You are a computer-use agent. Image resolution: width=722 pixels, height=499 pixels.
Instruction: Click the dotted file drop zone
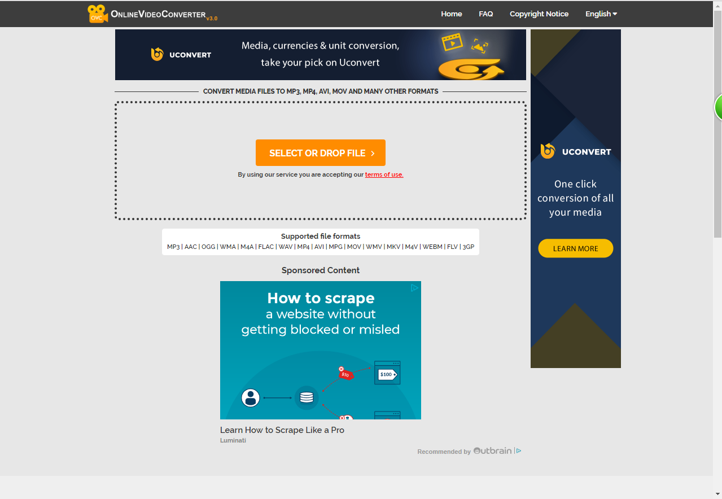(321, 161)
